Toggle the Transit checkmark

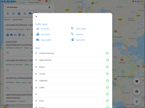[107, 74]
